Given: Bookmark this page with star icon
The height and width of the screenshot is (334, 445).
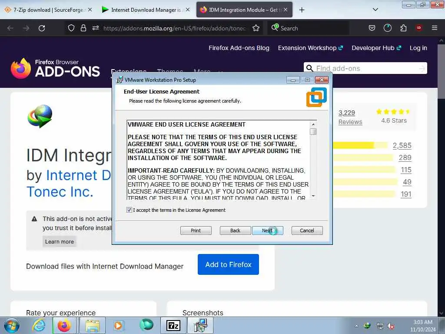Looking at the screenshot, I should (x=256, y=28).
